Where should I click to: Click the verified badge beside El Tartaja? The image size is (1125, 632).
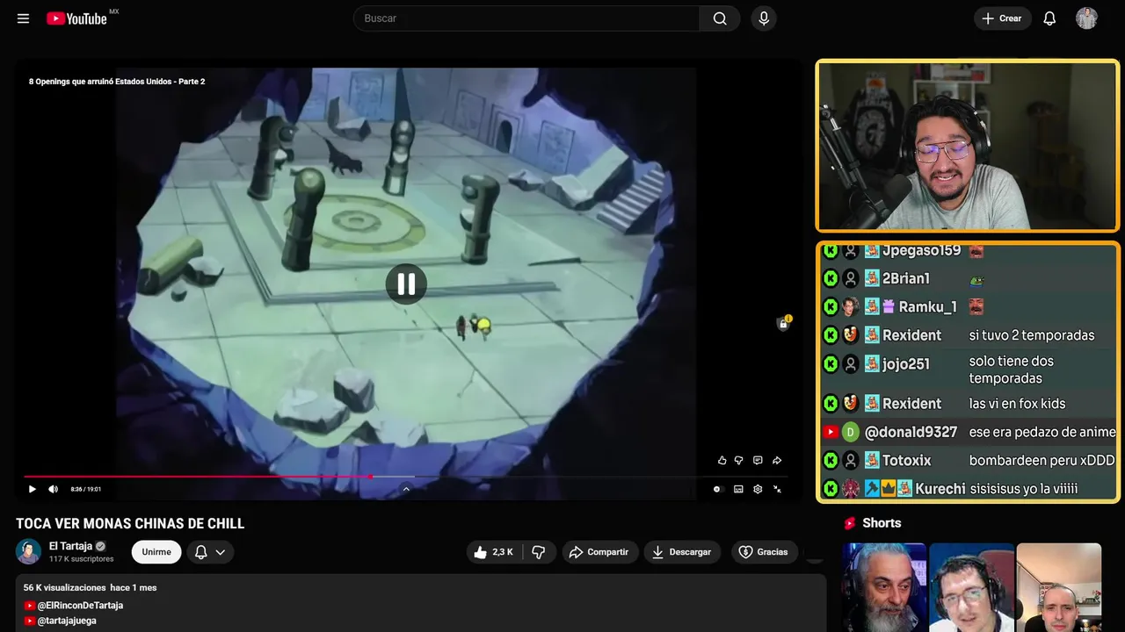pos(100,546)
